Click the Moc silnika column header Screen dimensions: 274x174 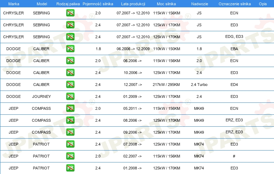166,4
